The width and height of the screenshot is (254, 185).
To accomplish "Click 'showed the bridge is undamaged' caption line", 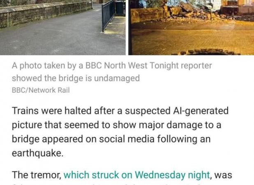I will click(x=76, y=78).
